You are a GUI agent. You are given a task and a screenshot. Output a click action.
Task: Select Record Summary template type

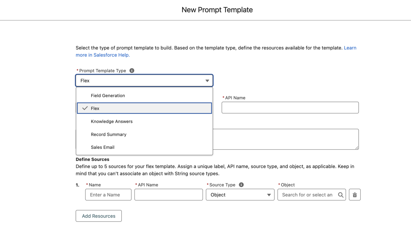coord(109,134)
